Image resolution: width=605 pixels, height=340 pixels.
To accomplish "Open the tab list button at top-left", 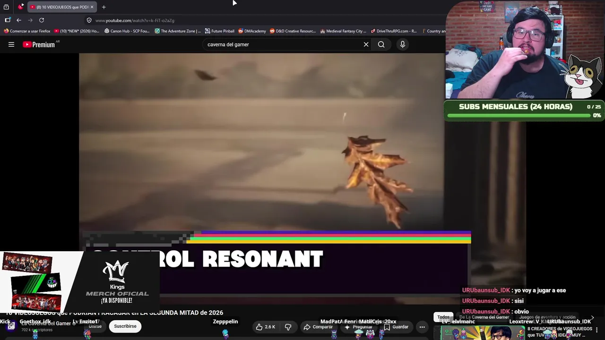I will pyautogui.click(x=6, y=7).
